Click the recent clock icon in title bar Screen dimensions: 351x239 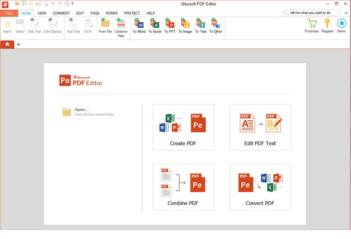coord(67,4)
